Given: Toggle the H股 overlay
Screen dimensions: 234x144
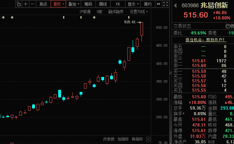Looking at the screenshot, I should click(99, 12).
